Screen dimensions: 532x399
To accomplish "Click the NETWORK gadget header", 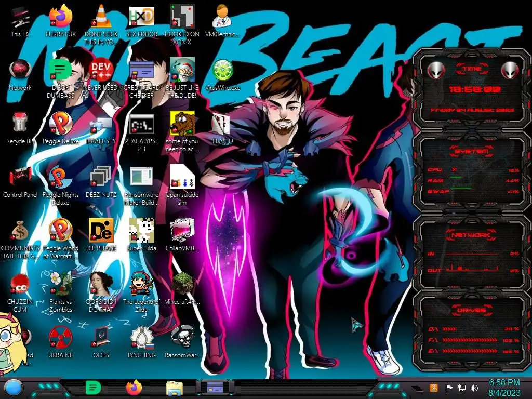I will pos(472,235).
